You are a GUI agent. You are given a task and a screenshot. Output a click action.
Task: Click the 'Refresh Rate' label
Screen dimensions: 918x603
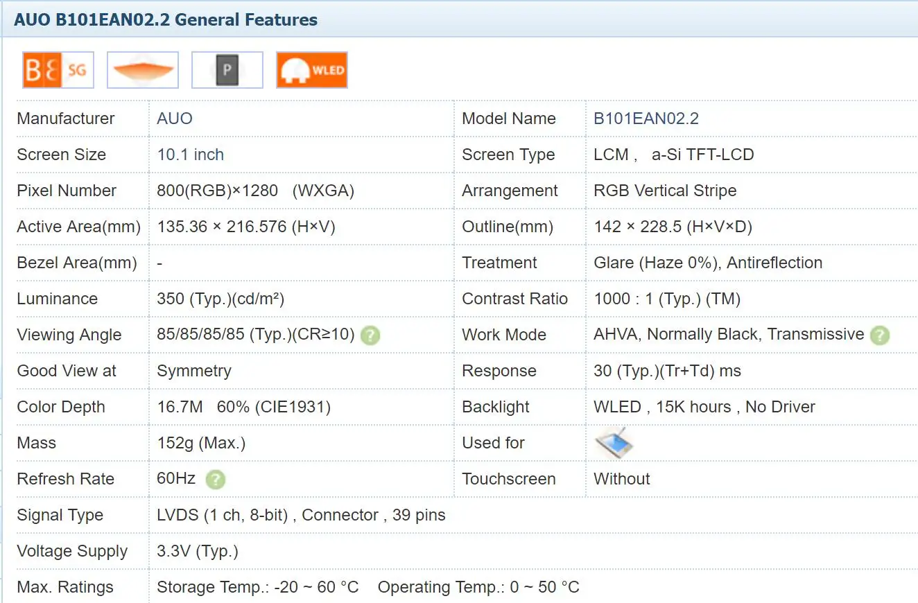click(66, 479)
